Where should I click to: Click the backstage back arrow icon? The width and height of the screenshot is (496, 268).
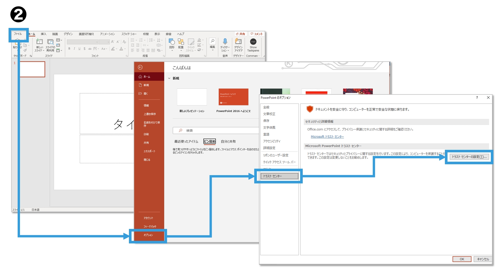pos(140,67)
